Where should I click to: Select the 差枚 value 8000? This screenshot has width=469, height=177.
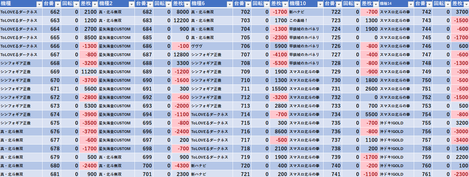(x=181, y=12)
